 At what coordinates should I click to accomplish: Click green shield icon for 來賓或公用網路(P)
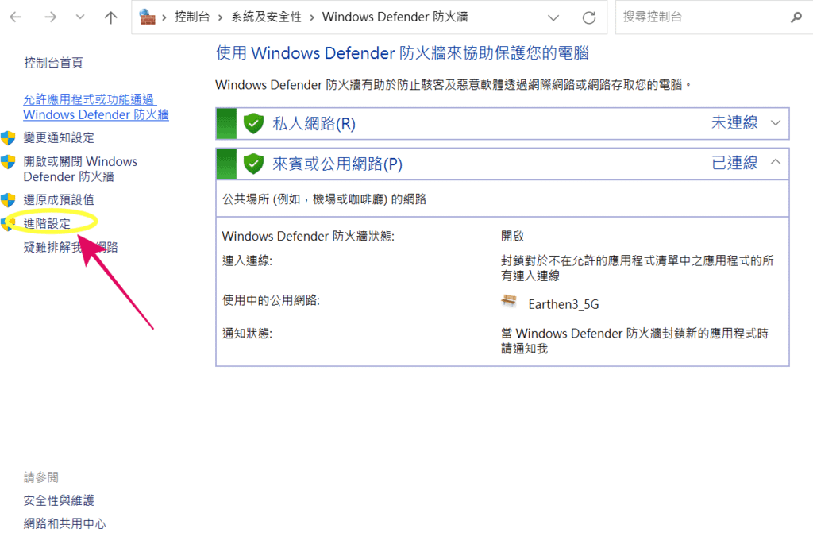click(x=253, y=164)
